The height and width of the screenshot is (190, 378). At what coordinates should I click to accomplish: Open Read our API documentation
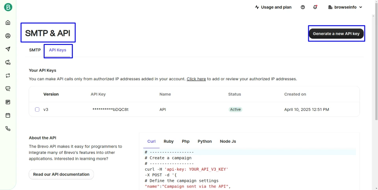pyautogui.click(x=61, y=174)
